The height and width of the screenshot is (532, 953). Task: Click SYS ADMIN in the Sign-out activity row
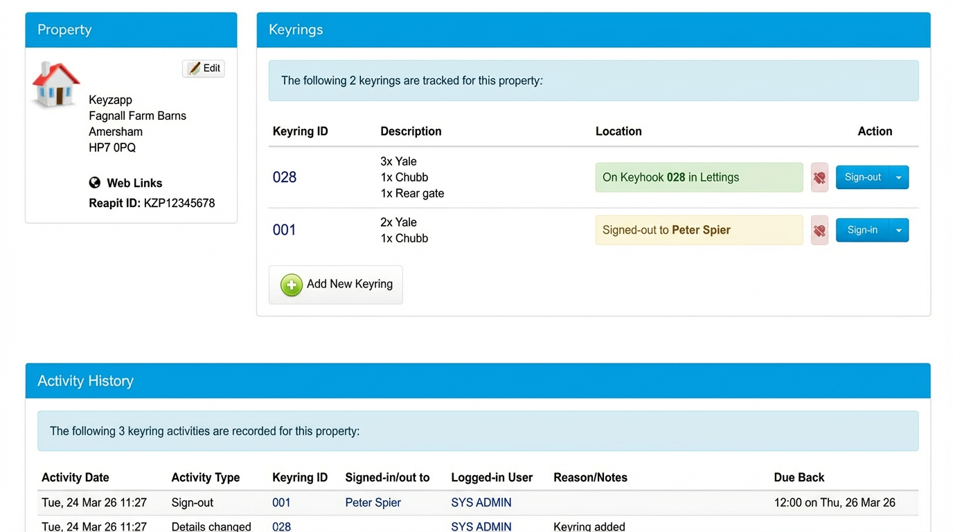pyautogui.click(x=481, y=503)
